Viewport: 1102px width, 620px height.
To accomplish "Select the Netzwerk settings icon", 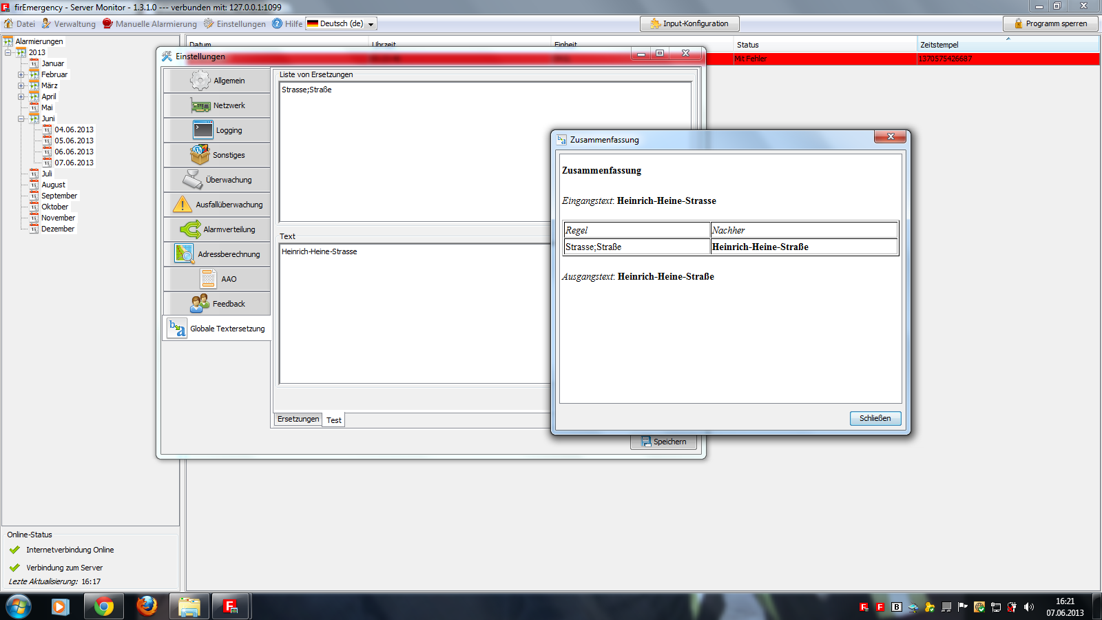I will 201,106.
